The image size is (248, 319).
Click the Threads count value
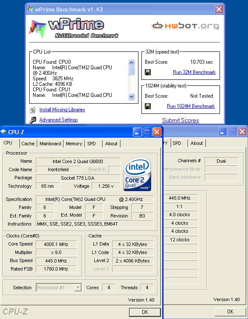pyautogui.click(x=147, y=288)
